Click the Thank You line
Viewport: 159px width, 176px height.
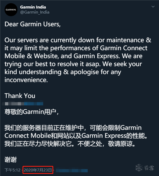(20, 96)
